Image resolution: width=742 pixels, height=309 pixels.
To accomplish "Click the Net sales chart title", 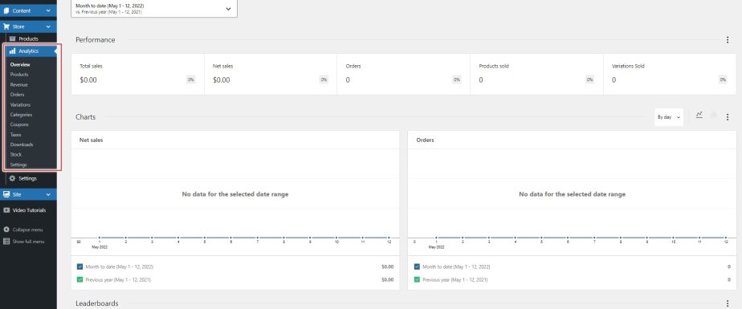I will tap(91, 140).
